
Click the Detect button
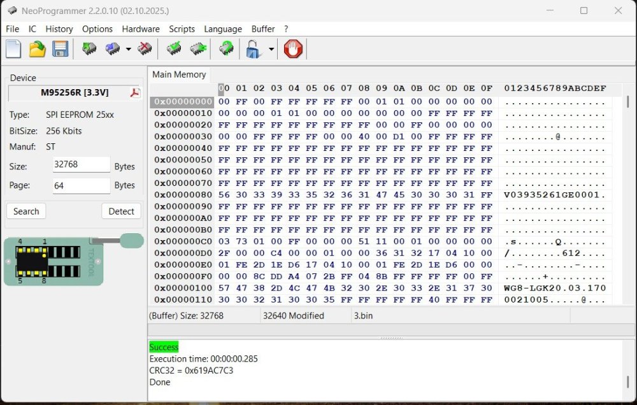(x=121, y=211)
